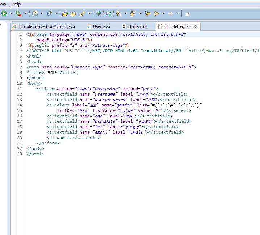Click the meta http-equiv tag on line 7

tap(111, 67)
